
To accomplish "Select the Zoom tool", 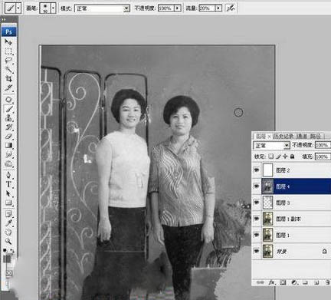I will tap(8, 241).
